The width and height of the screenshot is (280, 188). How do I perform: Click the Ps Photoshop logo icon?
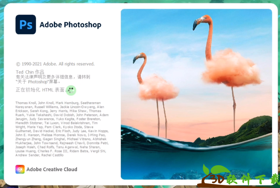click(26, 24)
